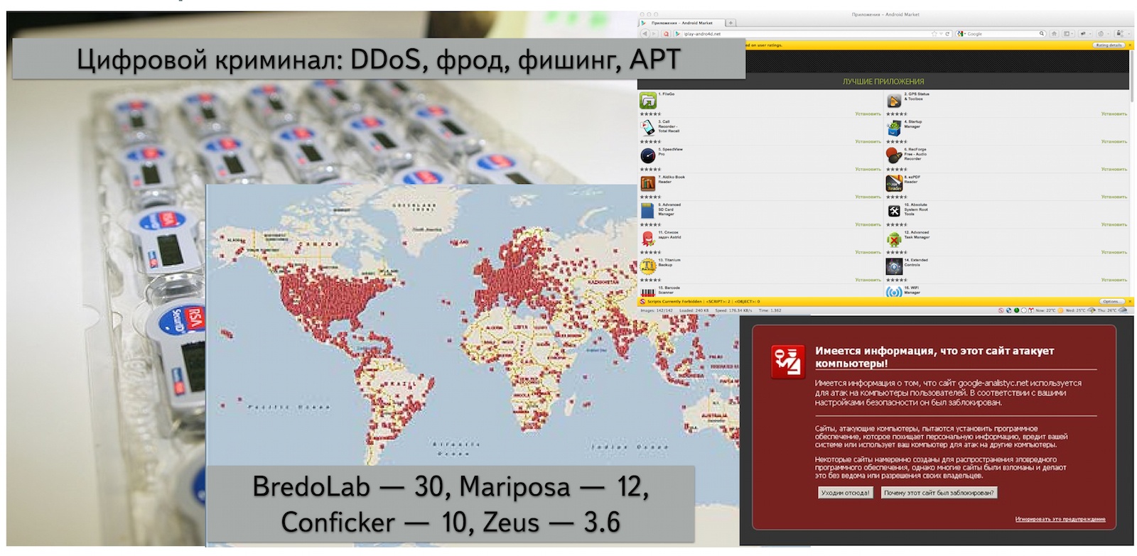Open the gear toolbar menu dropdown
This screenshot has width=1137, height=556.
[x=1108, y=33]
